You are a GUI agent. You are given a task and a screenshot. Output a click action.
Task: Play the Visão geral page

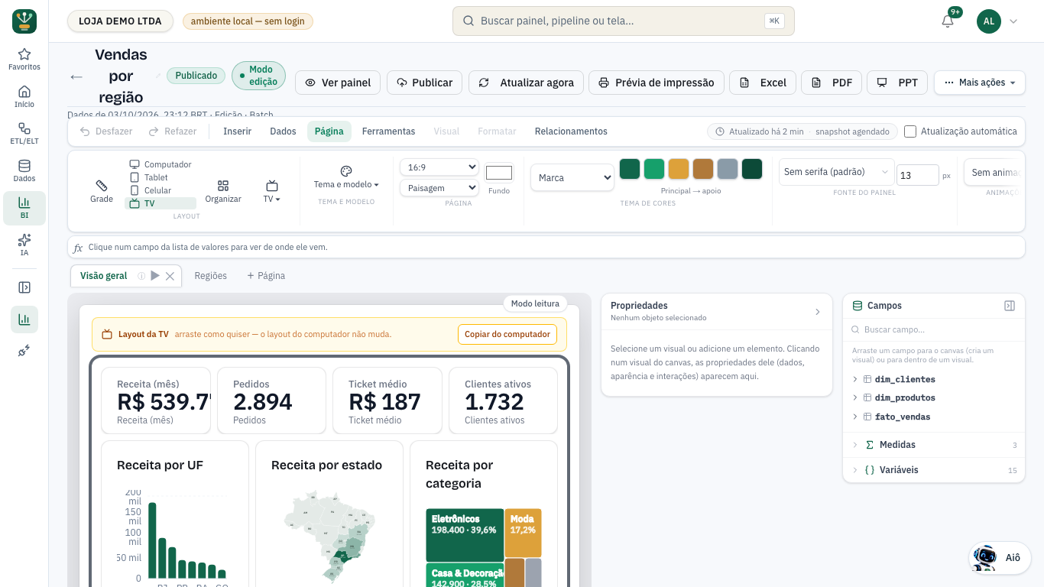pos(155,276)
